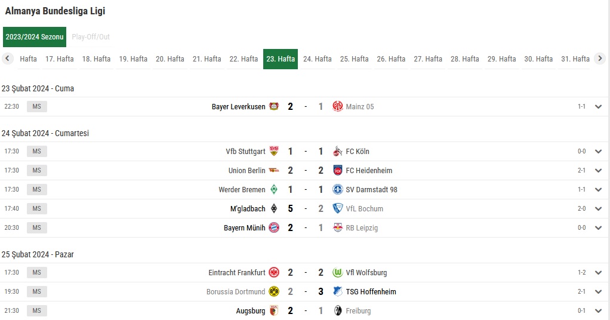Click the Borussia Dortmund BVB logo
This screenshot has height=320, width=610.
coord(274,291)
